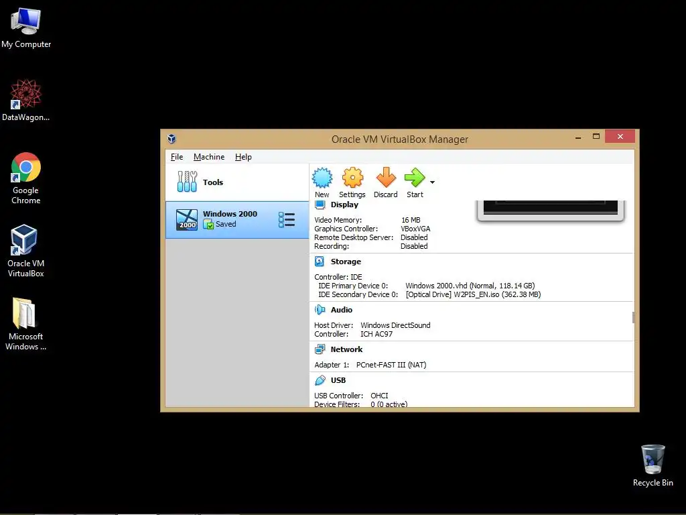The width and height of the screenshot is (686, 515).
Task: Click the ICH AC97 controller value
Action: 376,334
